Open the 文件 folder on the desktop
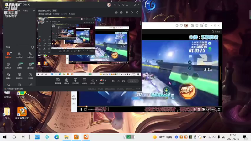Image resolution: width=251 pixels, height=141 pixels. (7, 113)
